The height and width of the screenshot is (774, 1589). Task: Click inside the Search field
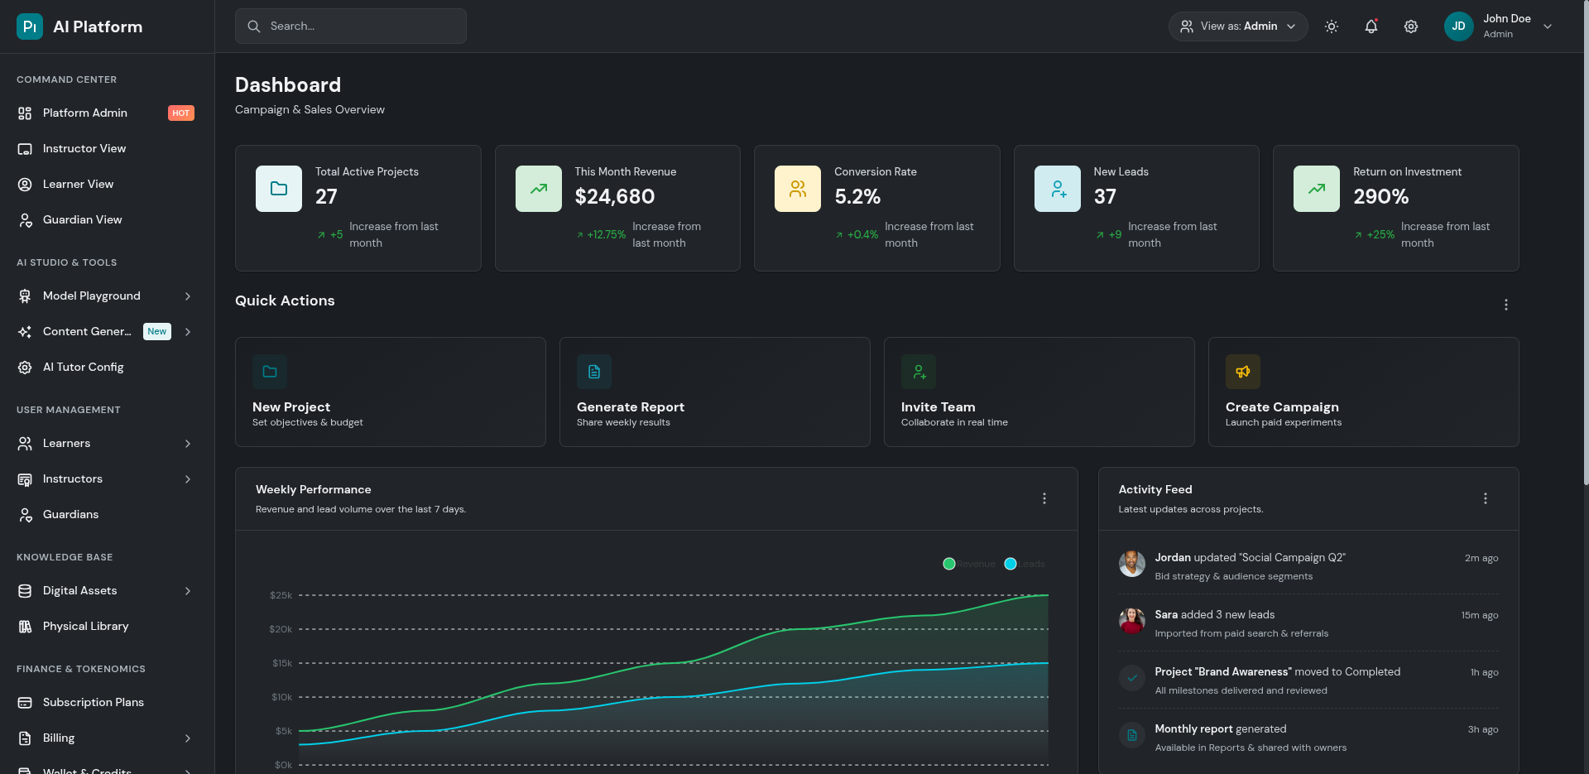point(350,26)
